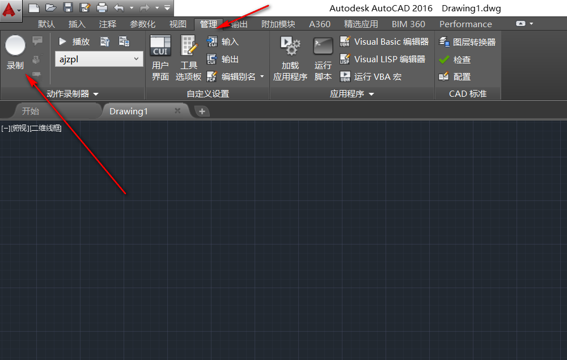Click 运行脚本 to run a script
567x360 pixels.
tap(323, 58)
